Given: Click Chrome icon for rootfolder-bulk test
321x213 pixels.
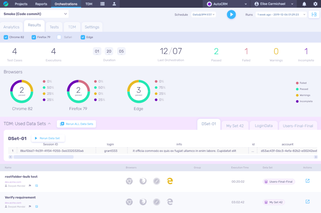Looking at the screenshot, I should (129, 181).
